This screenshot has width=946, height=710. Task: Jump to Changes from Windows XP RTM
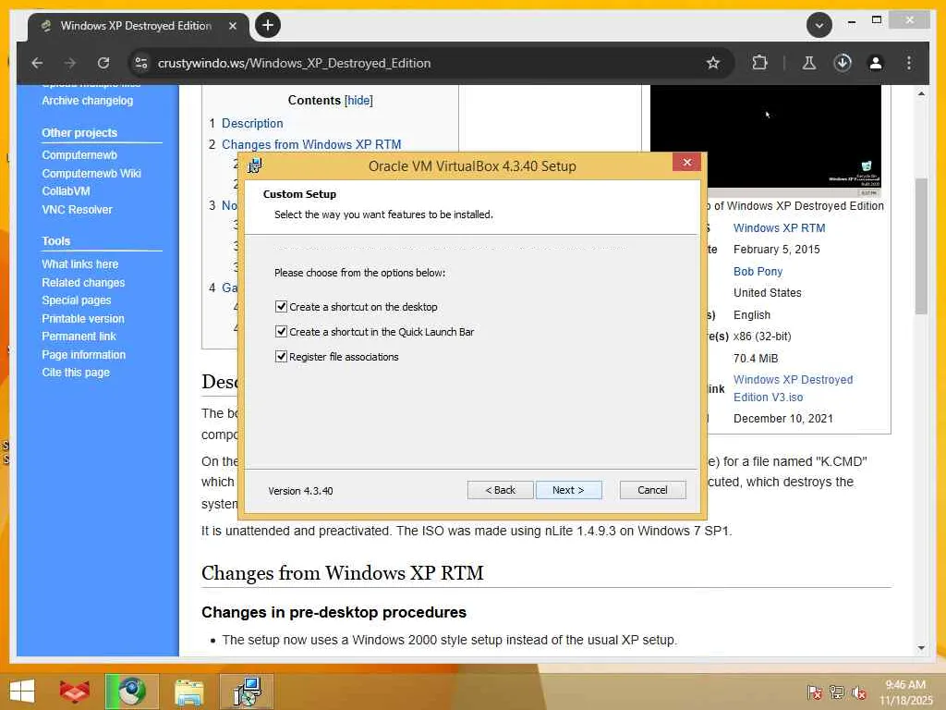(x=311, y=144)
